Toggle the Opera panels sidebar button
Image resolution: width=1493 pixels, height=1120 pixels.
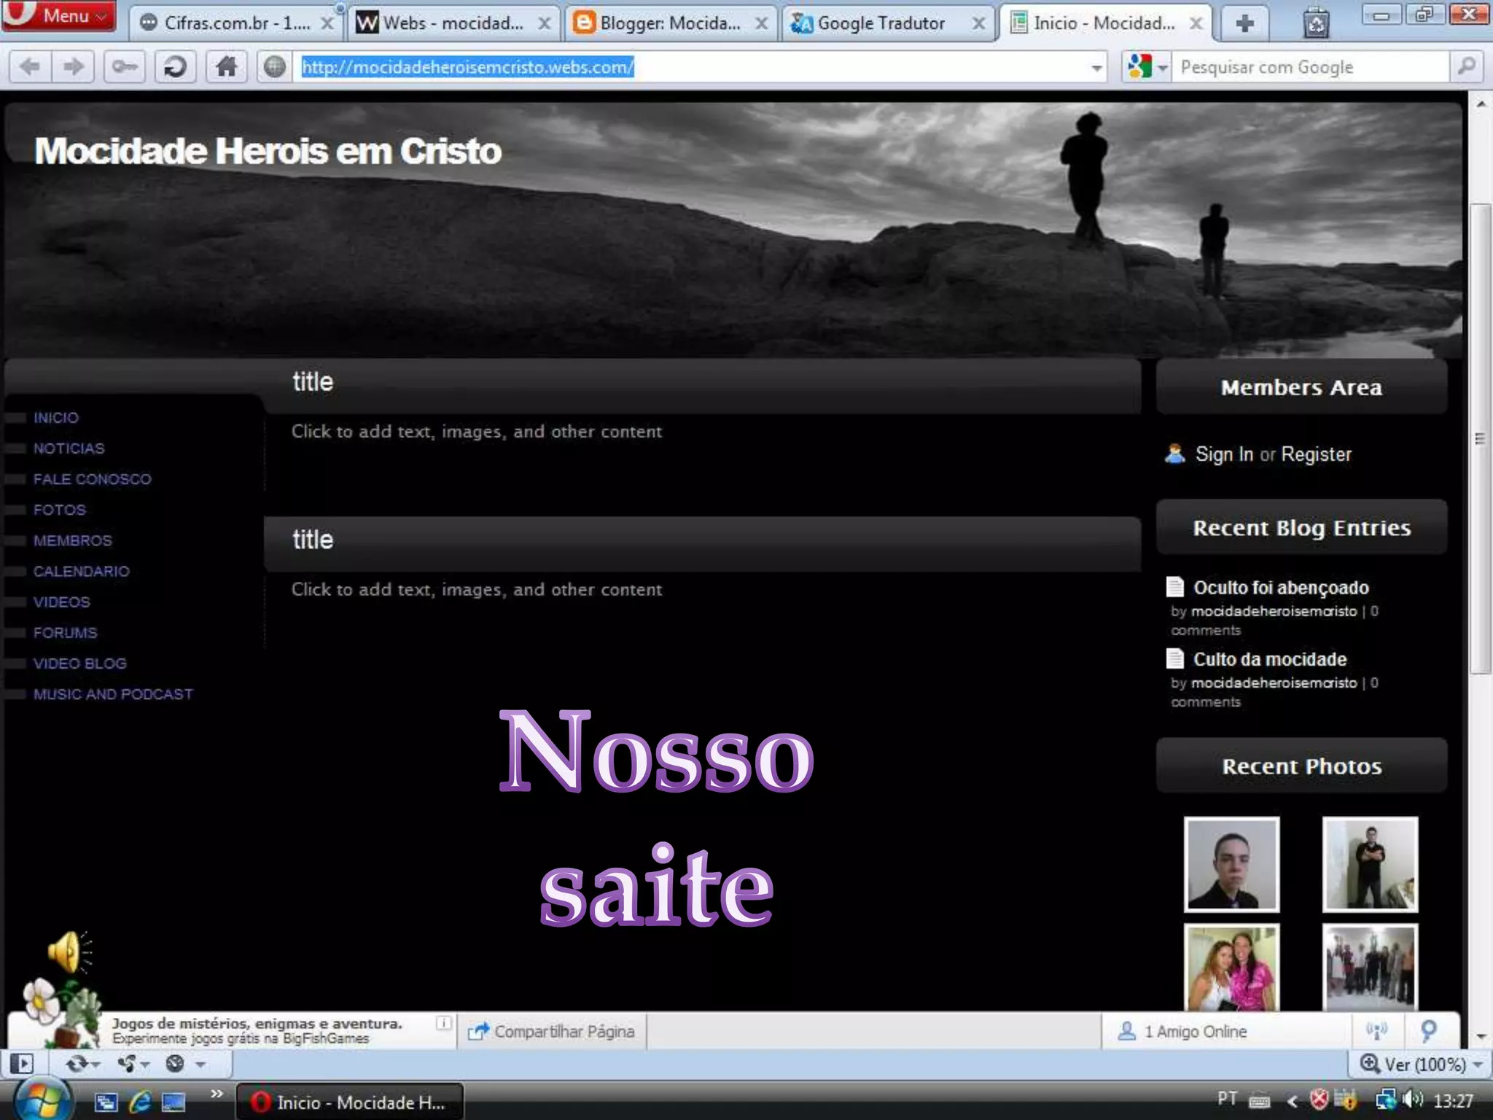click(23, 1064)
